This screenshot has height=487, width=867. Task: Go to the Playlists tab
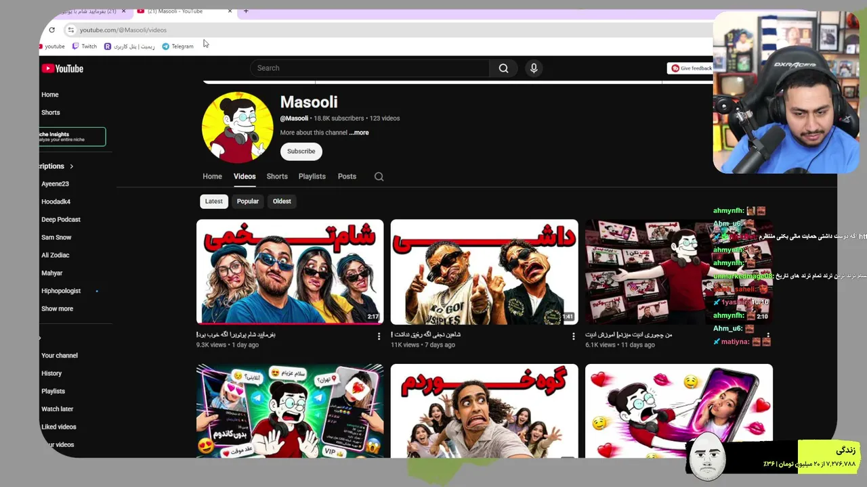312,177
